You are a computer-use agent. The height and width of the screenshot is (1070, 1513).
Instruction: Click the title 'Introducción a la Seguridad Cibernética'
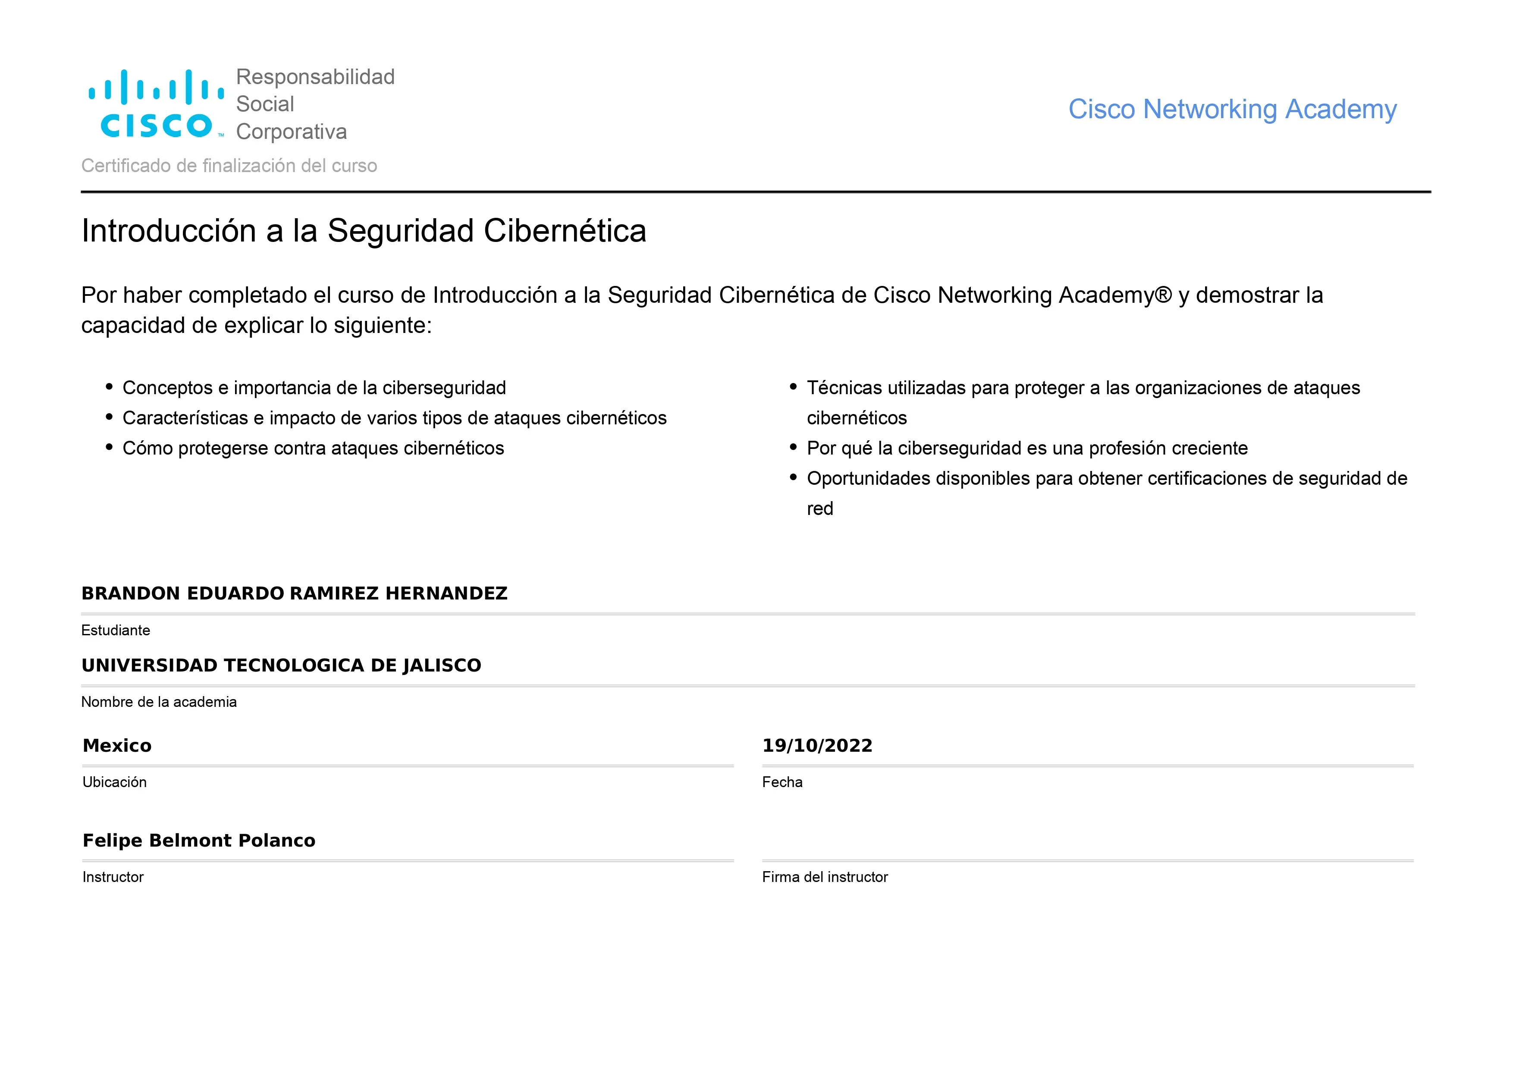364,231
